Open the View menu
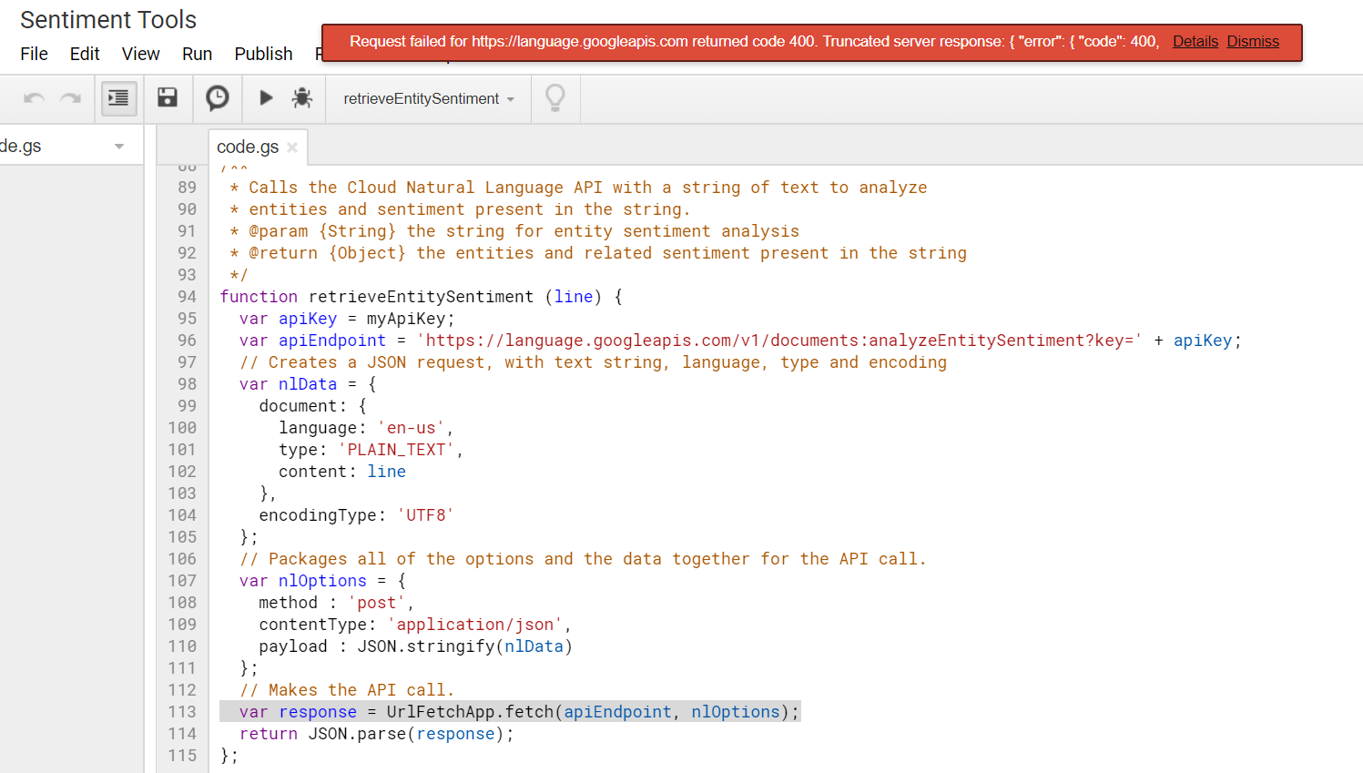 pyautogui.click(x=141, y=54)
